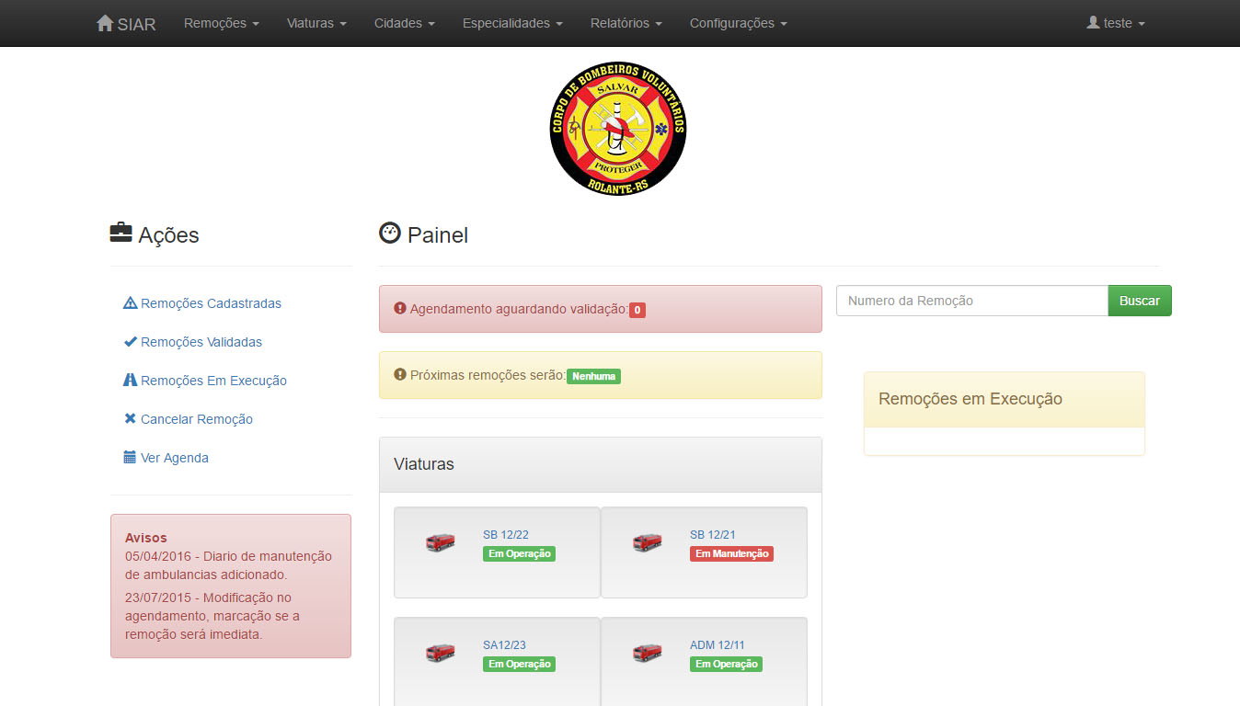
Task: Open the Cidades menu in navbar
Action: 404,23
